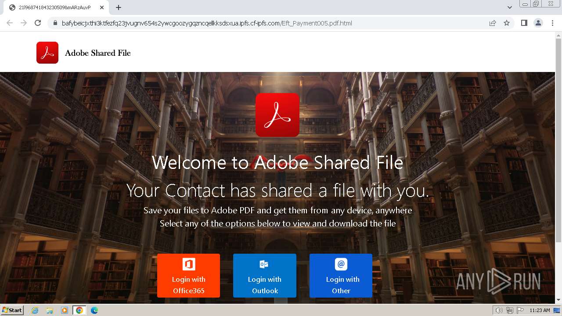Viewport: 562px width, 316px height.
Task: Click the 11:23 AM system clock
Action: click(x=540, y=310)
